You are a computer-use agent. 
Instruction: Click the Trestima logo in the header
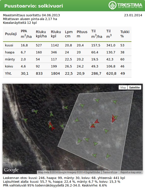[x=125, y=6]
